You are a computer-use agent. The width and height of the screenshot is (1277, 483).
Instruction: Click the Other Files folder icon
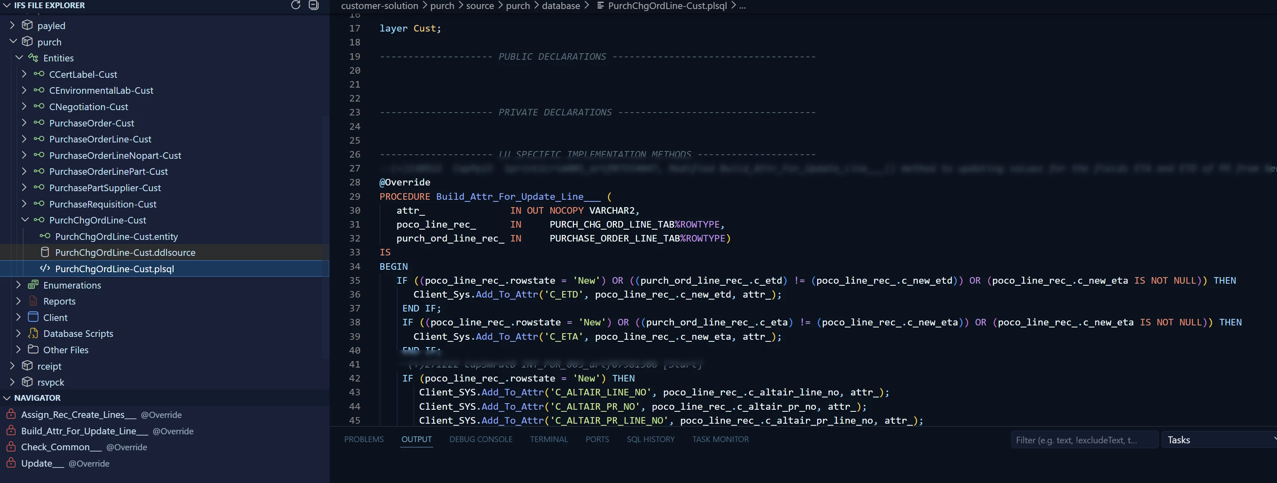pyautogui.click(x=33, y=349)
